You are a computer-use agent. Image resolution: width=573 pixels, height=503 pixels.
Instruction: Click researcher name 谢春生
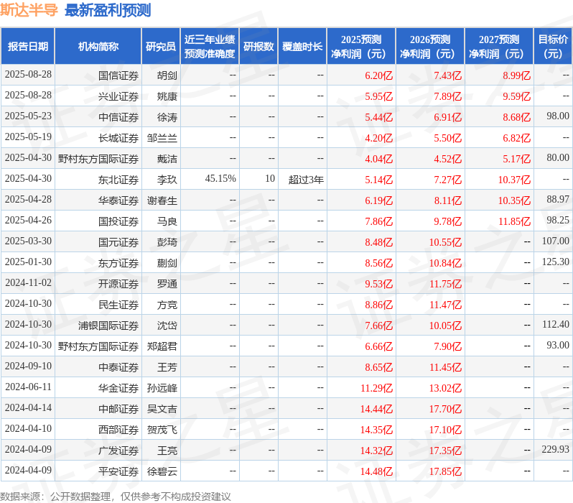162,200
